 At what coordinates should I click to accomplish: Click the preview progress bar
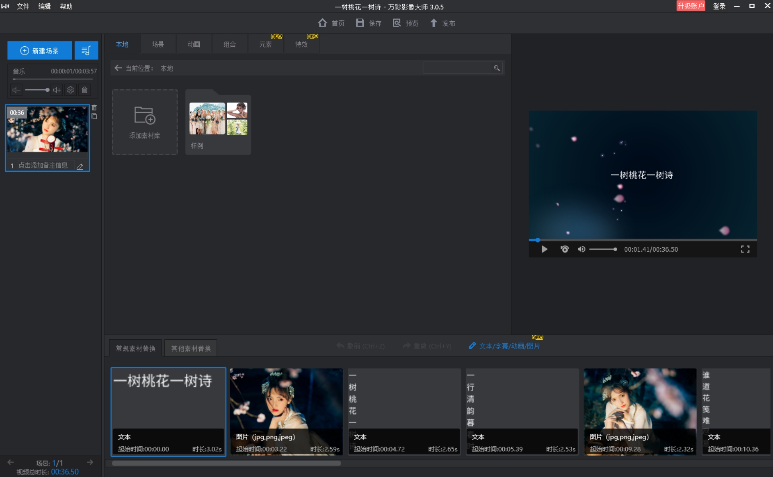coord(643,240)
